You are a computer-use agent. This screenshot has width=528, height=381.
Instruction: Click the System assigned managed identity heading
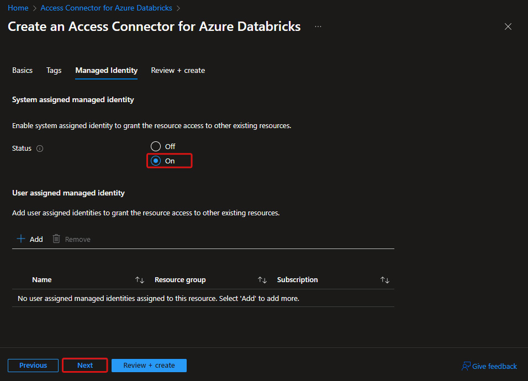point(73,99)
